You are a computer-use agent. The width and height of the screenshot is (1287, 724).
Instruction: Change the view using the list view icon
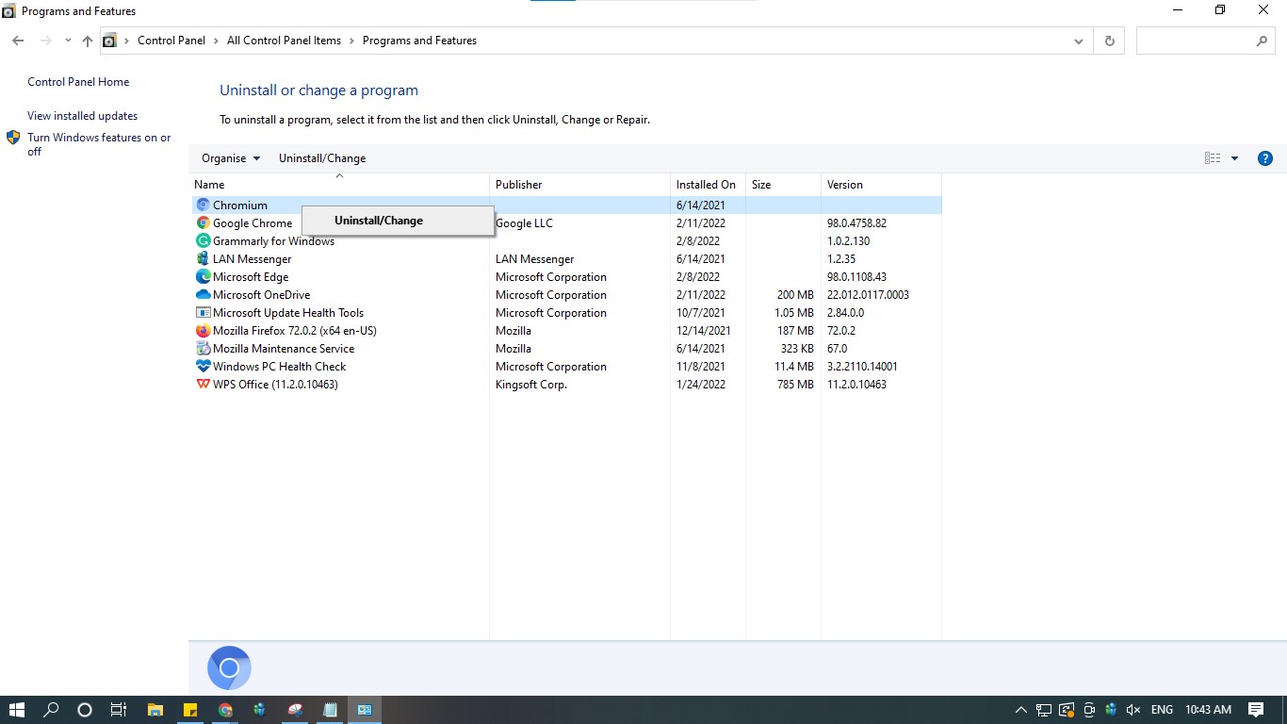pos(1213,158)
